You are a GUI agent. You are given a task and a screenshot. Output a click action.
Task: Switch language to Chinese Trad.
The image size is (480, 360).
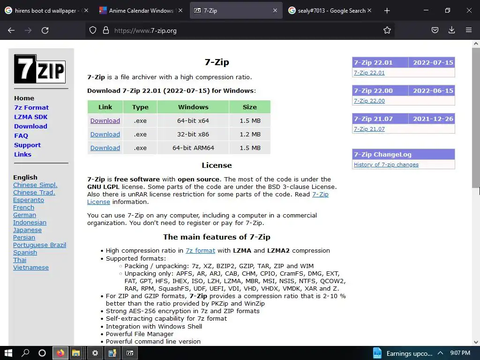tap(34, 192)
